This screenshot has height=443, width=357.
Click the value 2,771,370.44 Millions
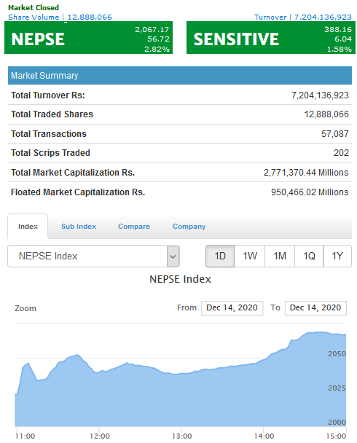pyautogui.click(x=306, y=173)
